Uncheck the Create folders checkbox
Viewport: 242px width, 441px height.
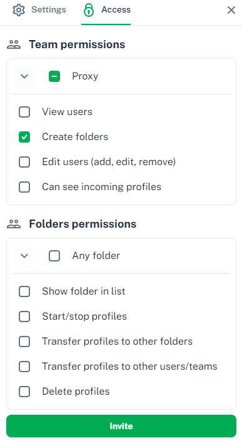[24, 137]
